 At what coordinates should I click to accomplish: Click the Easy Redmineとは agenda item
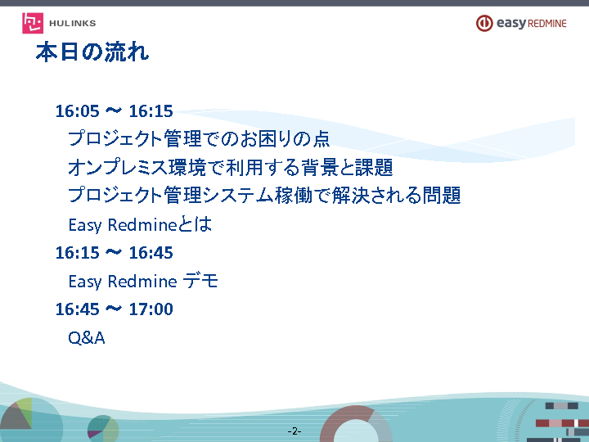coord(140,224)
